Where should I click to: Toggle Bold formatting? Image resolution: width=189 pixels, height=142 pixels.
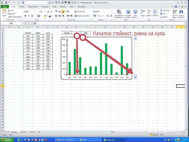(25, 16)
